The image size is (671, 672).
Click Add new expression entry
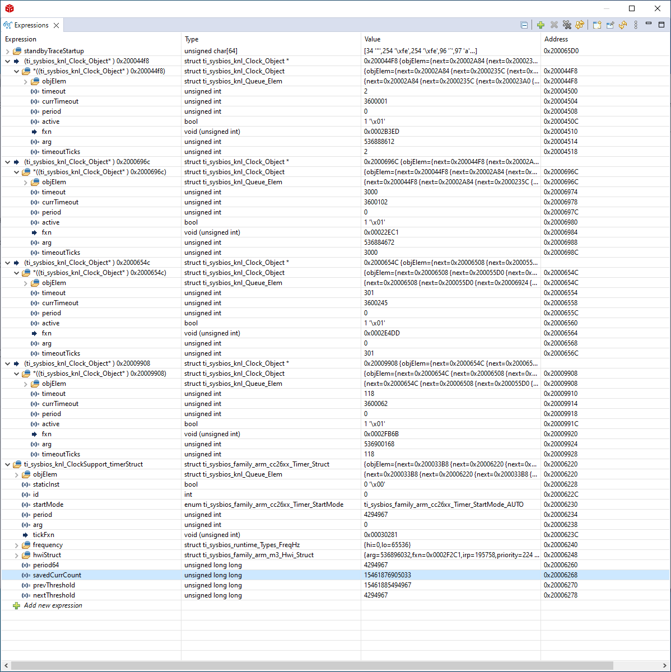click(53, 605)
